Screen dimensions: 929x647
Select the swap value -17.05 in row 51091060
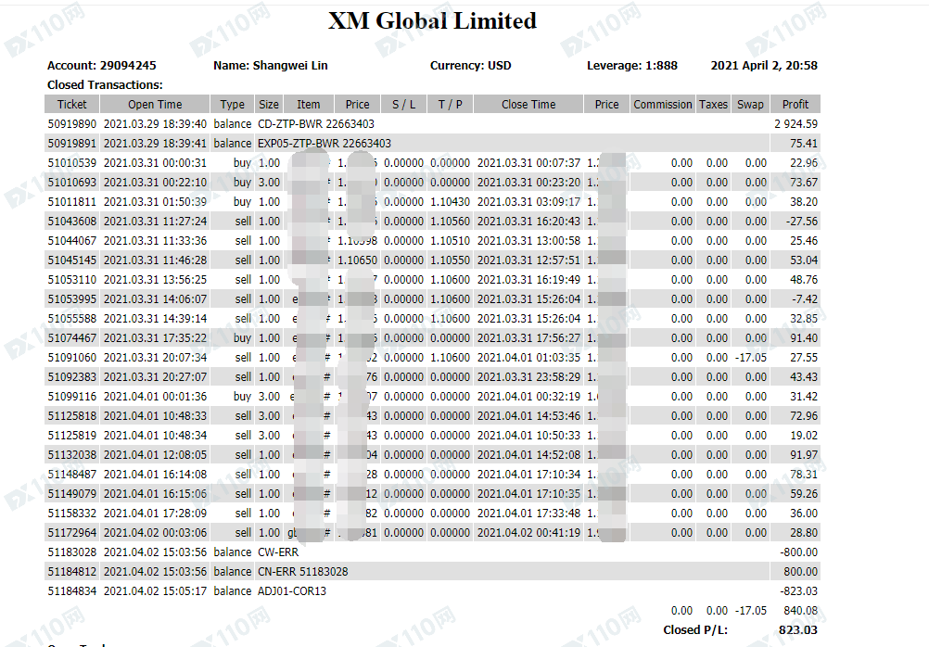pos(751,358)
